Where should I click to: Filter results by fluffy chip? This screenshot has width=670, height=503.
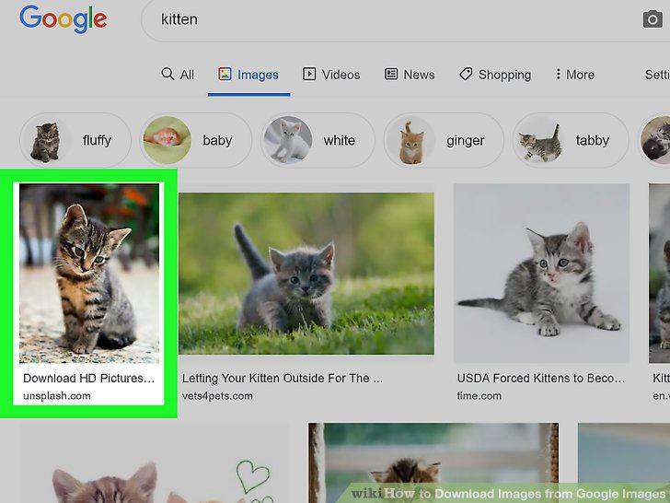pos(75,140)
